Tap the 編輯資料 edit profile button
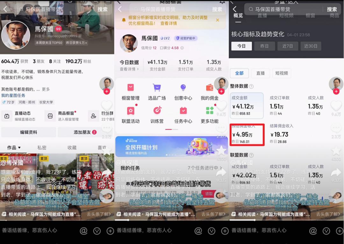The height and width of the screenshot is (244, 344). pyautogui.click(x=29, y=132)
